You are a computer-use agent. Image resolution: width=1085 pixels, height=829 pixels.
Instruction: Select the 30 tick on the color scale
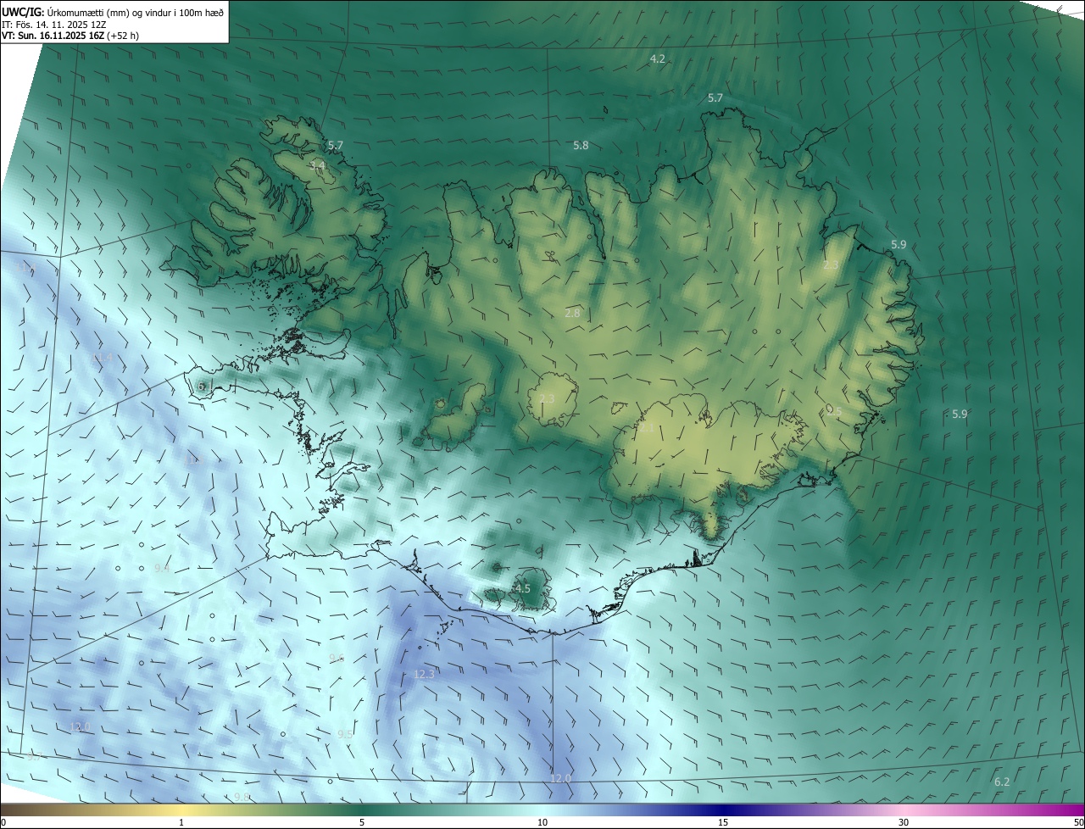click(x=904, y=822)
